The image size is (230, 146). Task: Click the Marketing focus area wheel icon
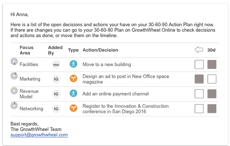[x=14, y=76]
